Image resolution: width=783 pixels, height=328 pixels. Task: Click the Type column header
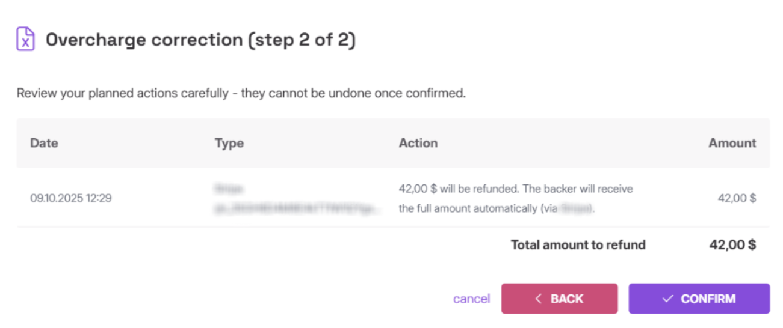tap(229, 143)
